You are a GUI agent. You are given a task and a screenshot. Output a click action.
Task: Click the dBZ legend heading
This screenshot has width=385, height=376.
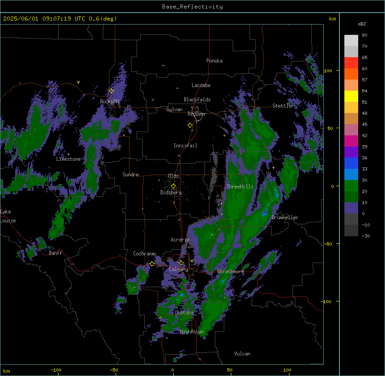pyautogui.click(x=362, y=24)
